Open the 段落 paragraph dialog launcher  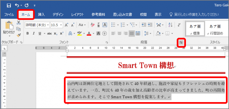click(181, 42)
